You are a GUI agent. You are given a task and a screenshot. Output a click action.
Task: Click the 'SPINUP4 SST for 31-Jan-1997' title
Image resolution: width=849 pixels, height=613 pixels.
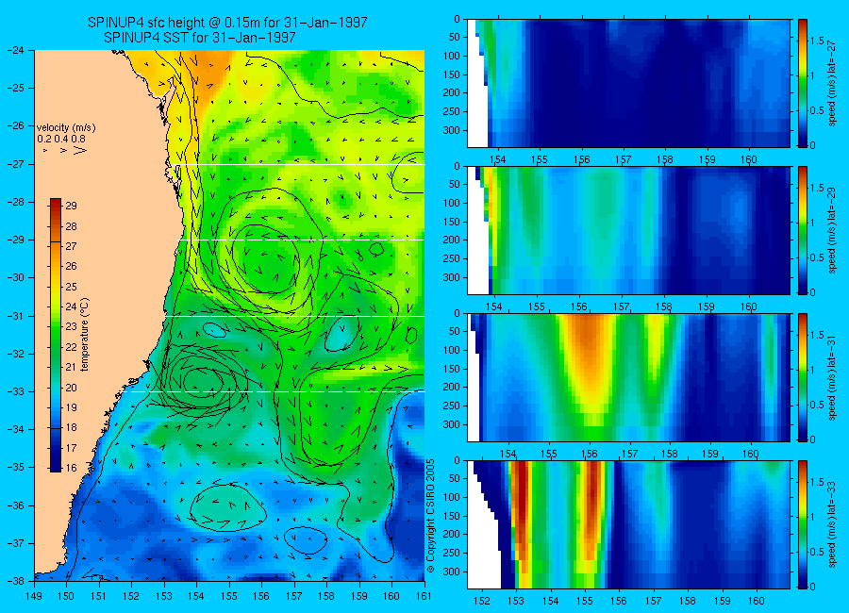[x=200, y=38]
